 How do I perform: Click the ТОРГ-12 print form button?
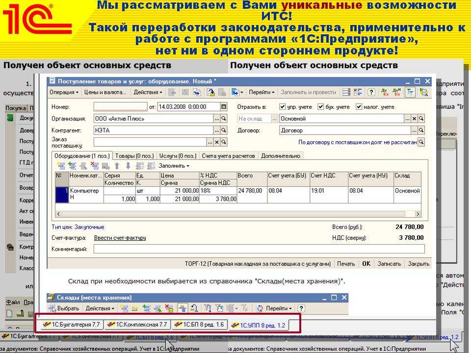point(258,264)
